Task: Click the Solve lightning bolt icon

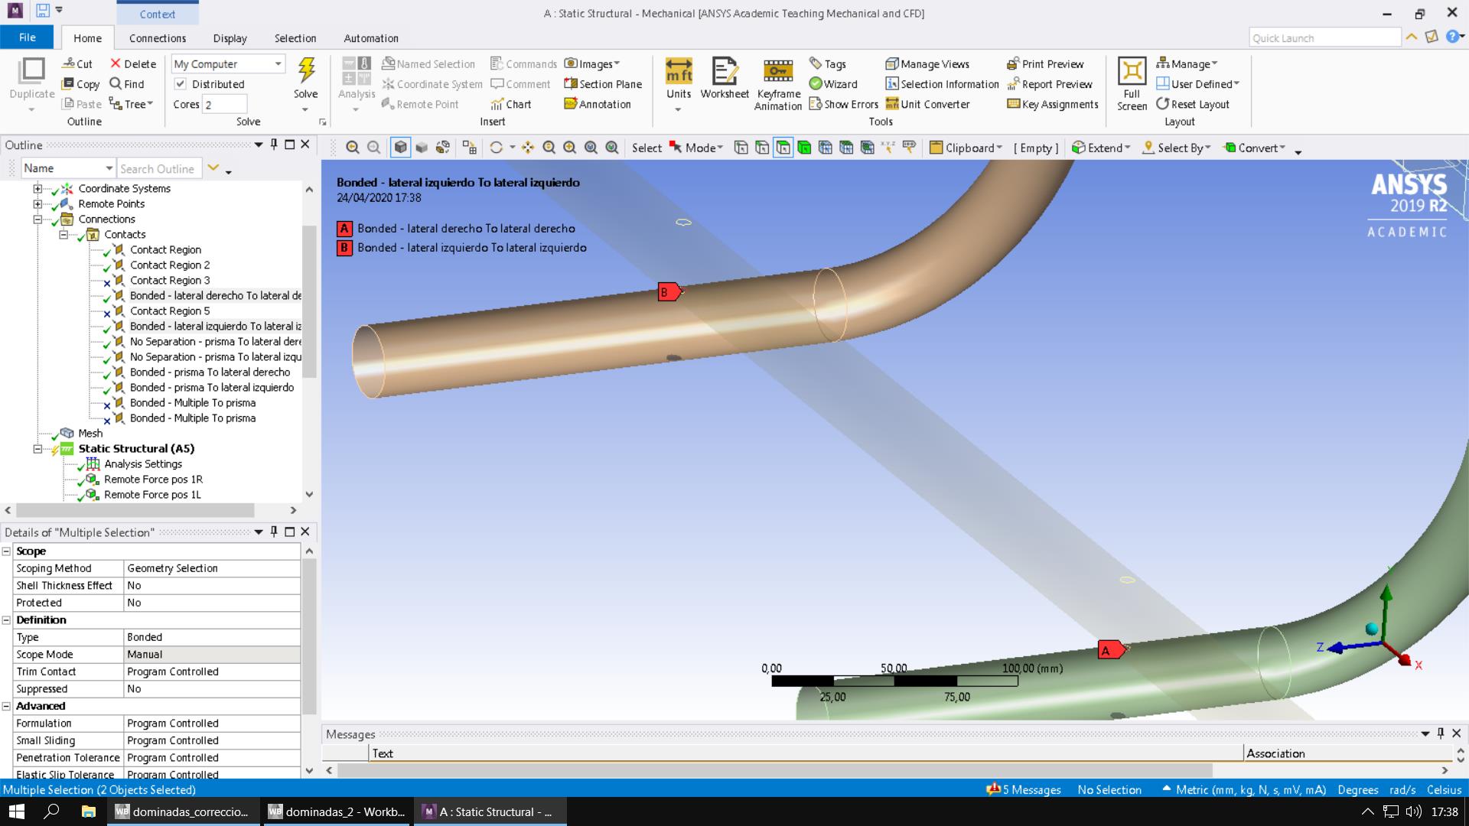Action: (x=306, y=70)
